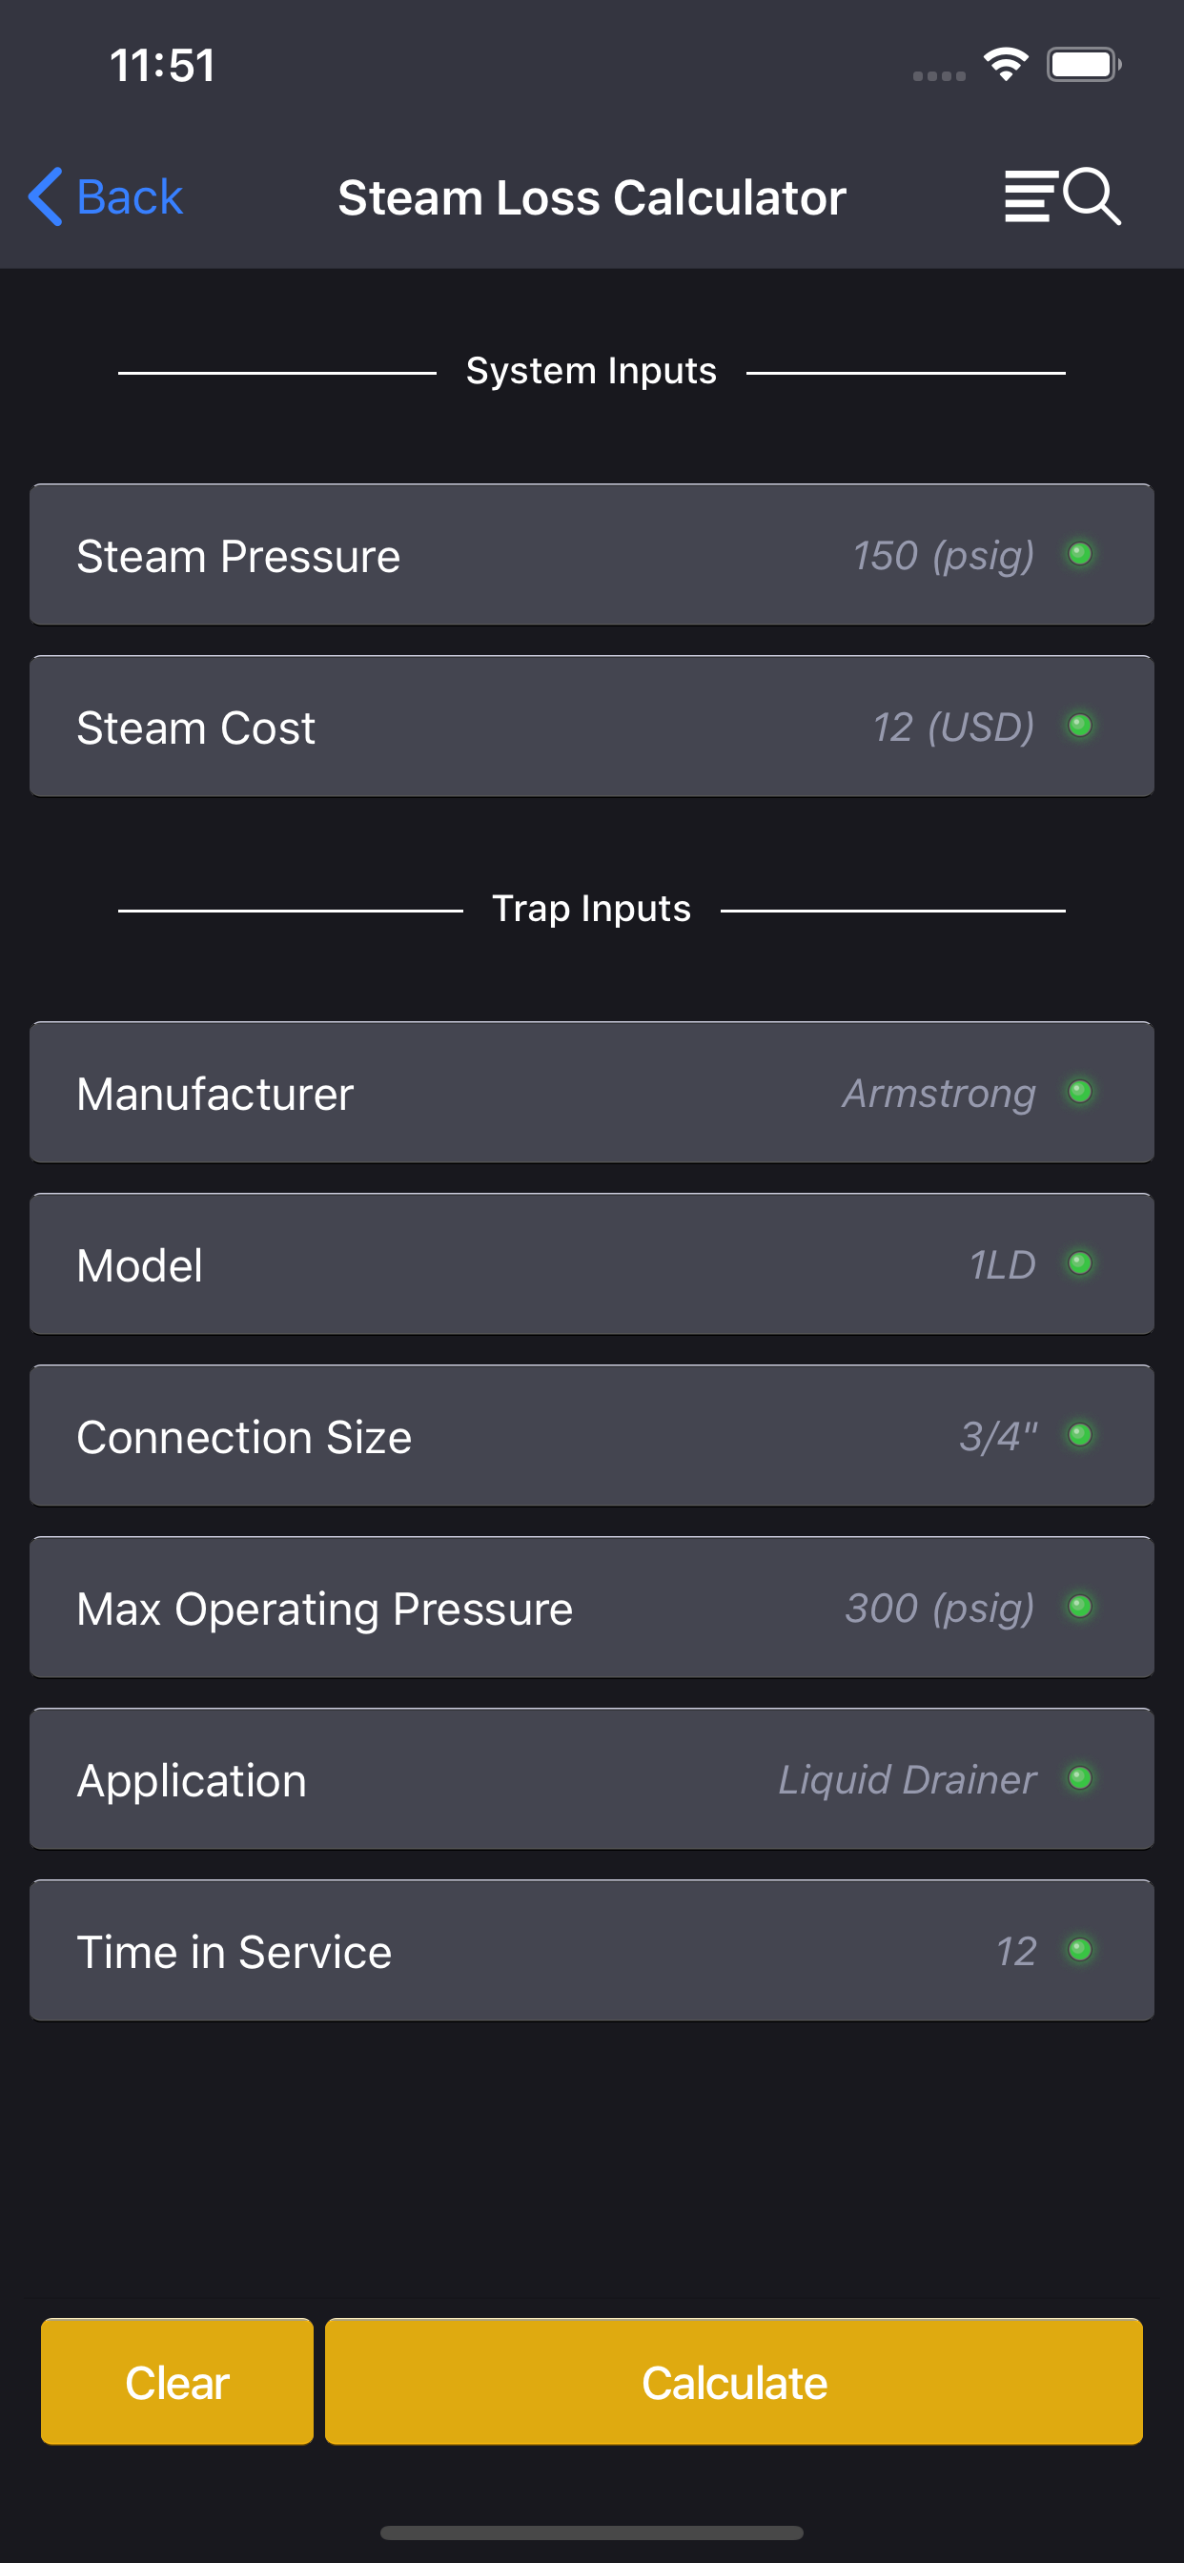Tap the Calculate button
1184x2563 pixels.
pyautogui.click(x=734, y=2382)
